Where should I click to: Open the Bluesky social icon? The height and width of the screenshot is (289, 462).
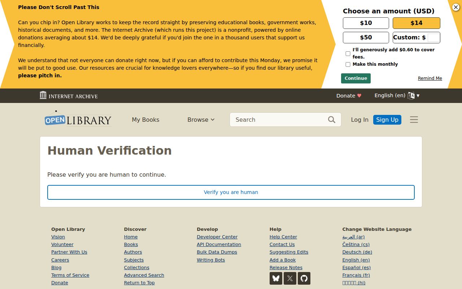coord(276,279)
